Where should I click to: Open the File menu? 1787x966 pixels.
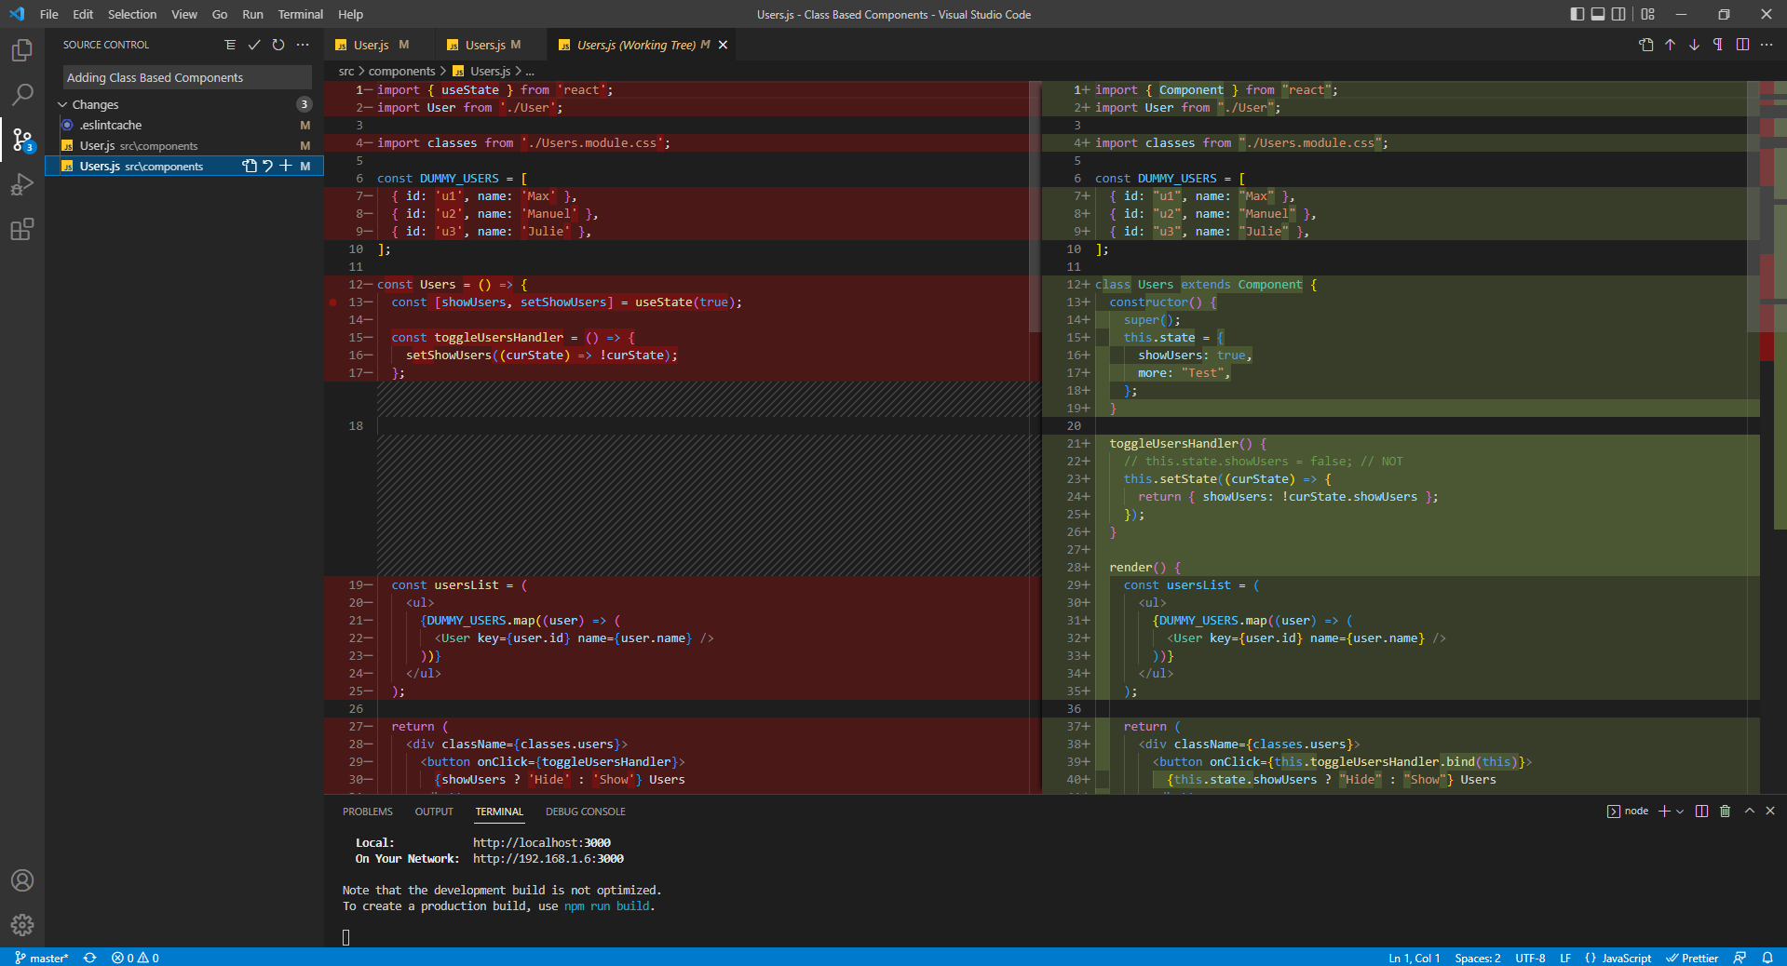coord(48,14)
